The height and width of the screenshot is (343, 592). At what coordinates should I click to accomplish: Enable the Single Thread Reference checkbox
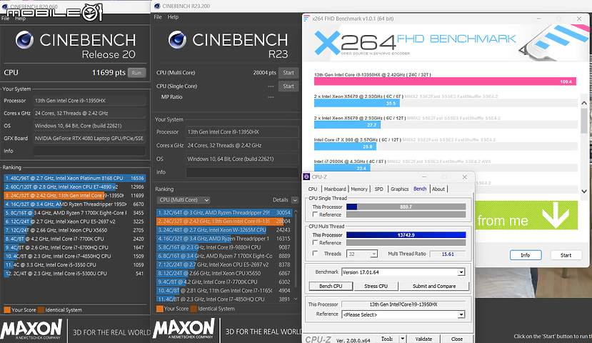click(x=315, y=214)
